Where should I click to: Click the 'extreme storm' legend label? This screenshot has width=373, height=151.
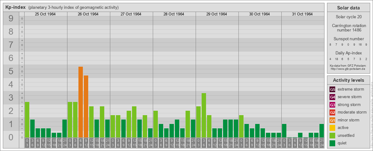[x=351, y=89]
